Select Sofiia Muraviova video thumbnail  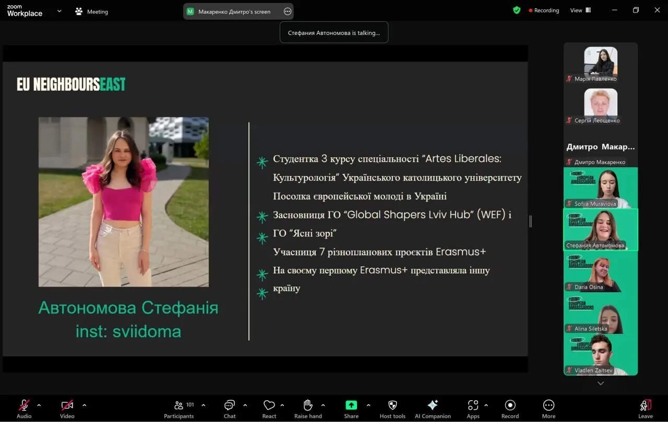601,188
